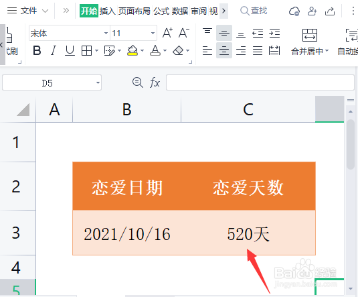358x297 pixels.
Task: Select the 开始 ribbon tab
Action: point(89,11)
